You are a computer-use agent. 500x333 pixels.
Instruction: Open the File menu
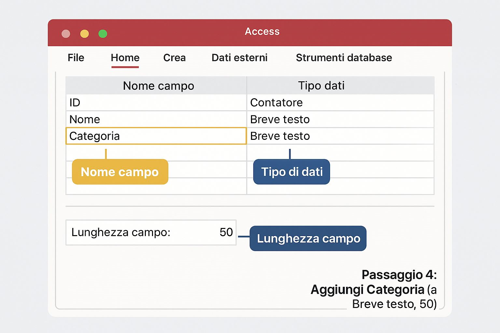click(x=76, y=58)
